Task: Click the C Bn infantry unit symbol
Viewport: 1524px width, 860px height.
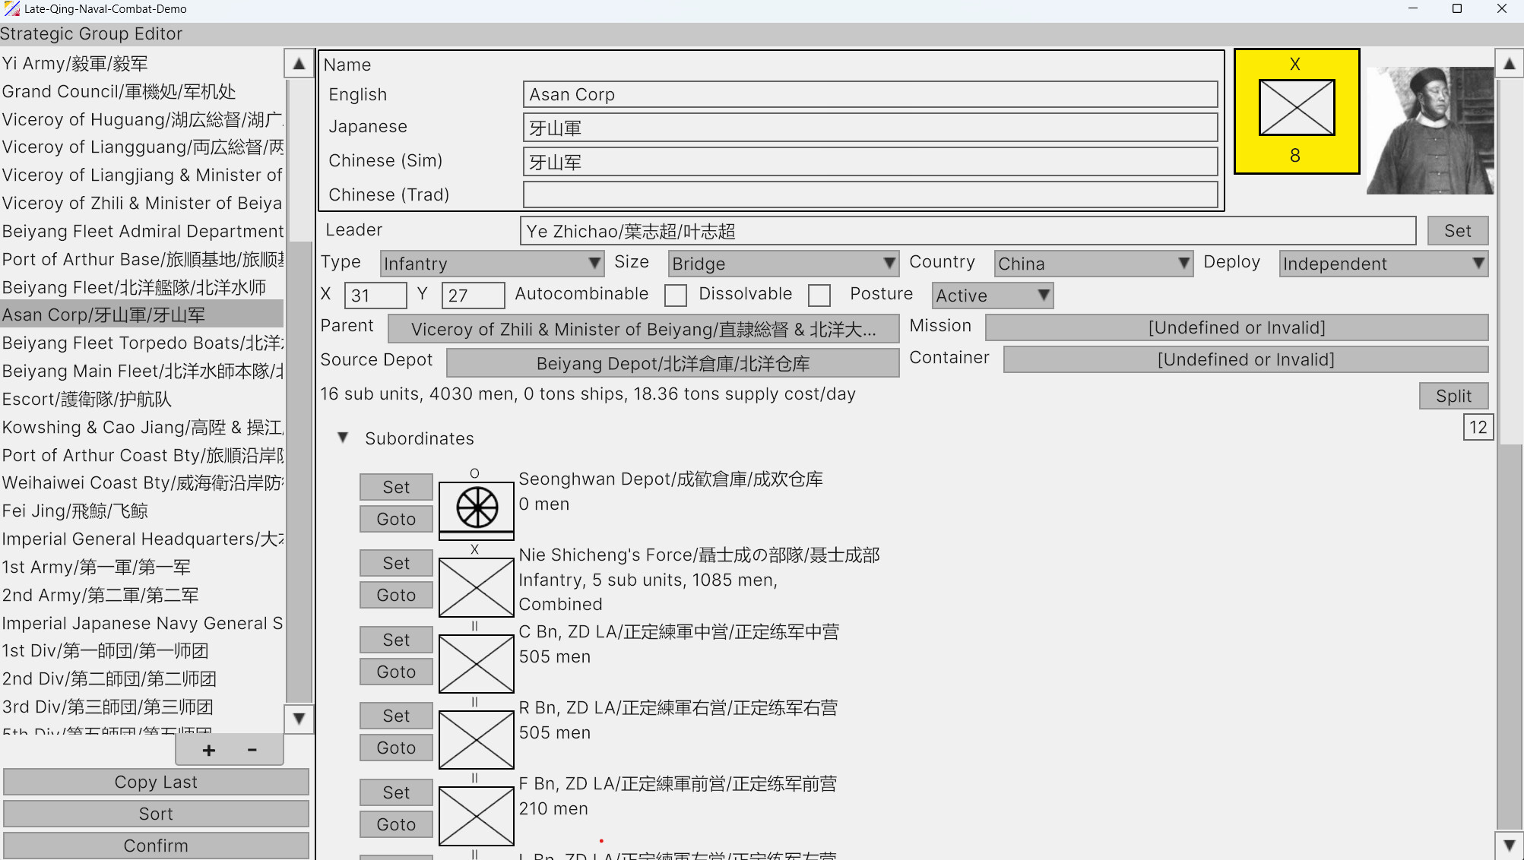Action: click(476, 662)
